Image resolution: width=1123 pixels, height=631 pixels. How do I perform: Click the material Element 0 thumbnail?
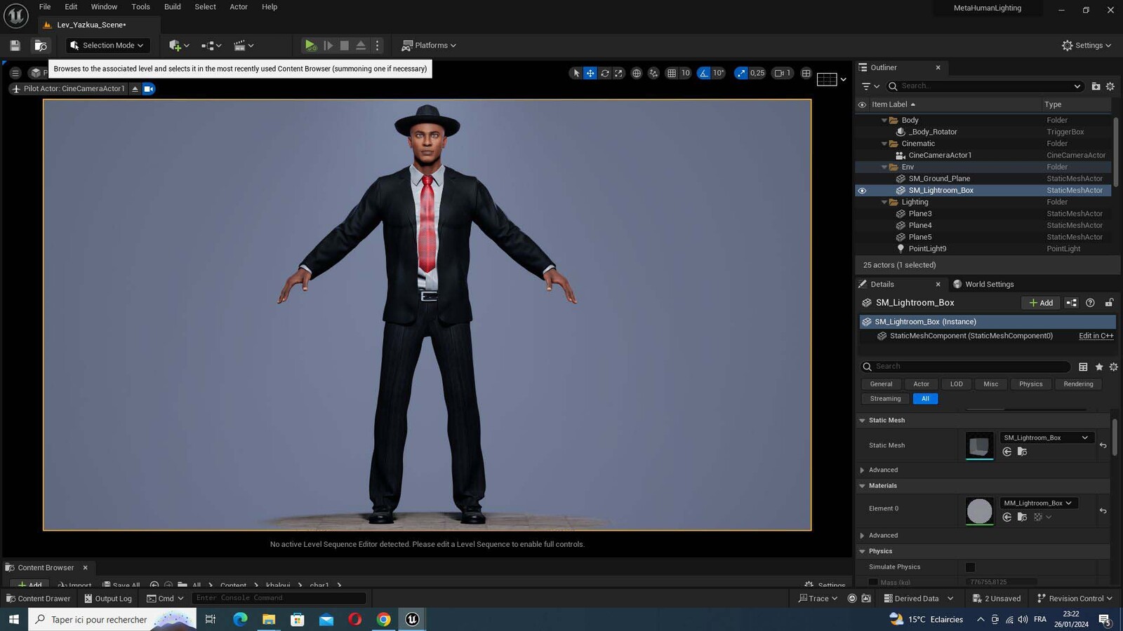pos(979,511)
